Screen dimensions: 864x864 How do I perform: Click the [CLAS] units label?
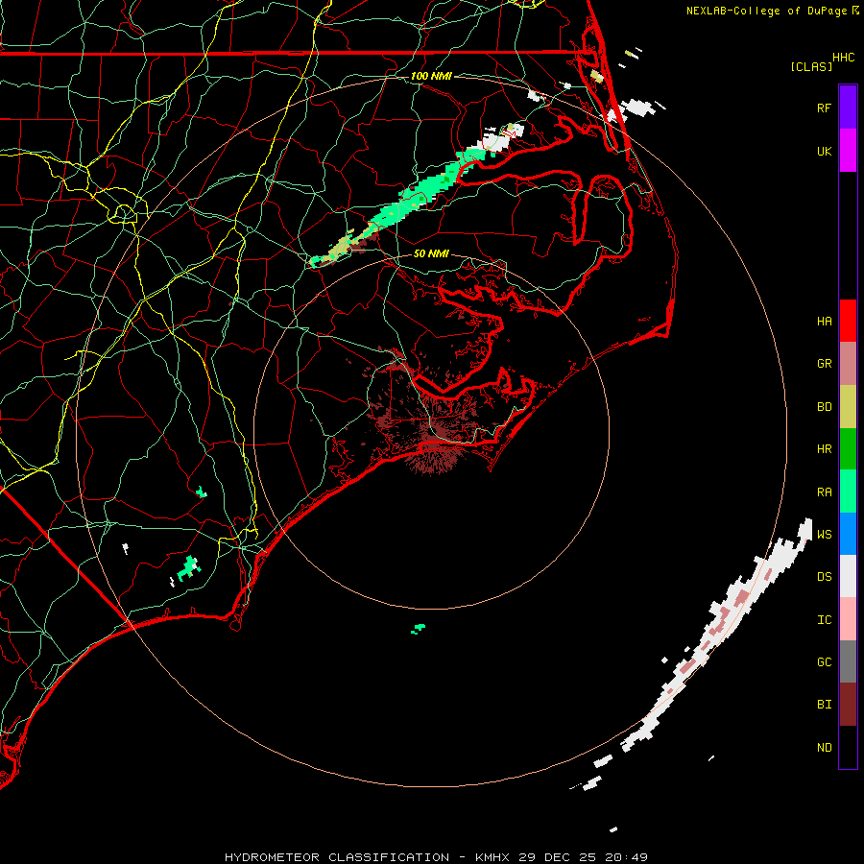click(811, 66)
